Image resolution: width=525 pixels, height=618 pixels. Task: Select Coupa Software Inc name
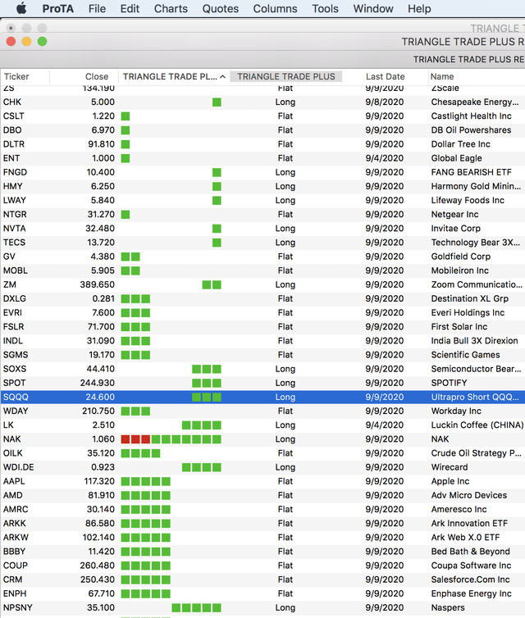point(471,566)
